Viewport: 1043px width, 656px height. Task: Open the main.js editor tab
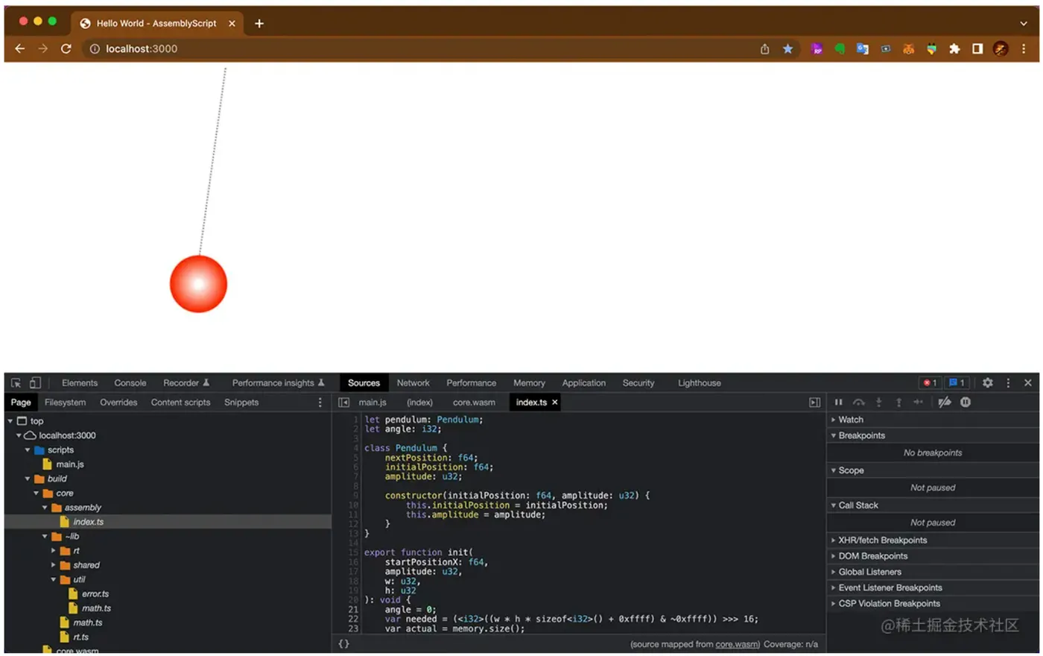pyautogui.click(x=372, y=403)
